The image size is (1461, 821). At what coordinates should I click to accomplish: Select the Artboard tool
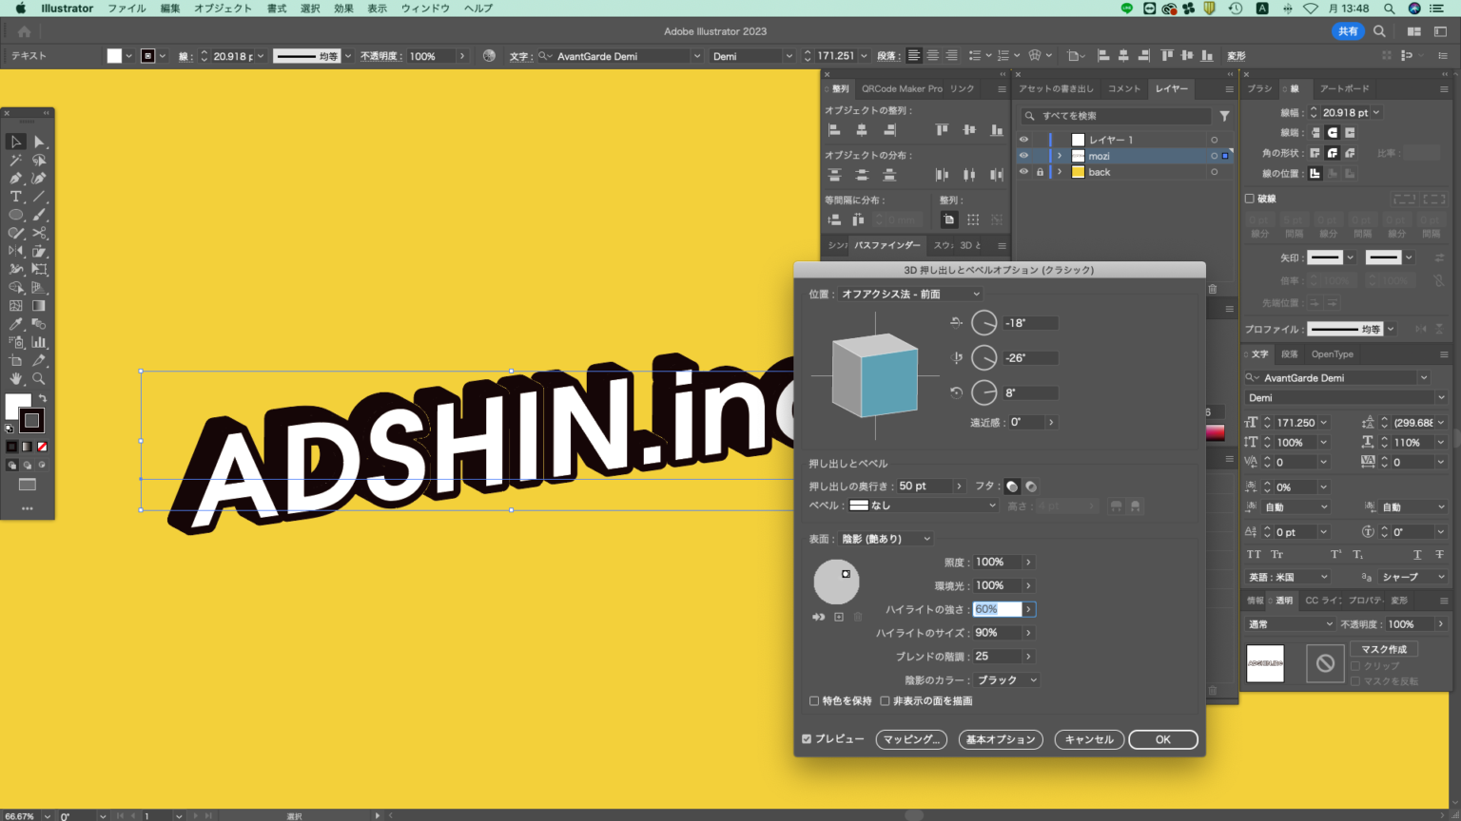pos(16,361)
